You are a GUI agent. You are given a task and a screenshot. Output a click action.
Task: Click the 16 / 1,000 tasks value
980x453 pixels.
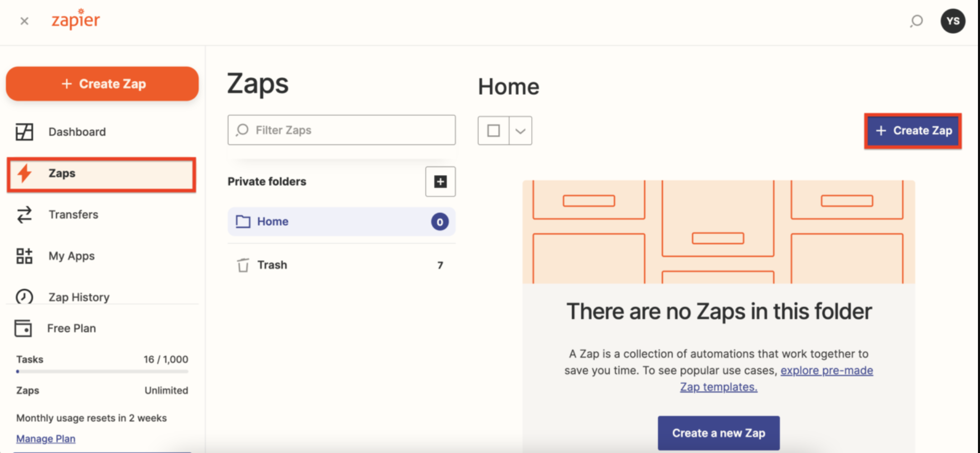click(x=166, y=359)
